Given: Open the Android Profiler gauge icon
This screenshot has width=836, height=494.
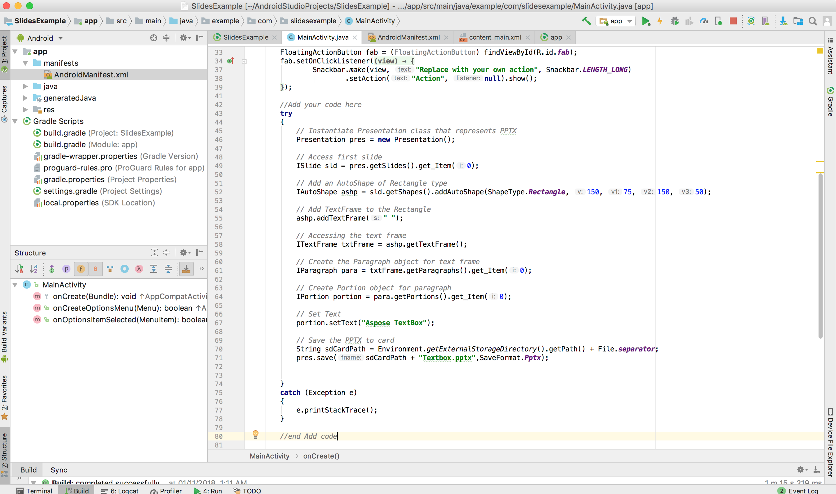Looking at the screenshot, I should pyautogui.click(x=704, y=21).
